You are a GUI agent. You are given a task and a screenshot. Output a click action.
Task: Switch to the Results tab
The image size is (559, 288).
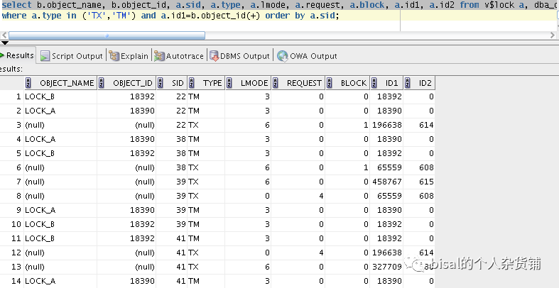[x=20, y=55]
